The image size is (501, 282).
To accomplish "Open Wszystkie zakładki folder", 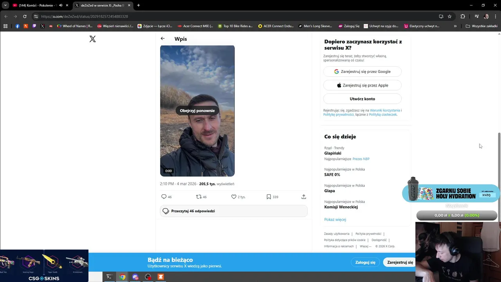I will [x=482, y=26].
